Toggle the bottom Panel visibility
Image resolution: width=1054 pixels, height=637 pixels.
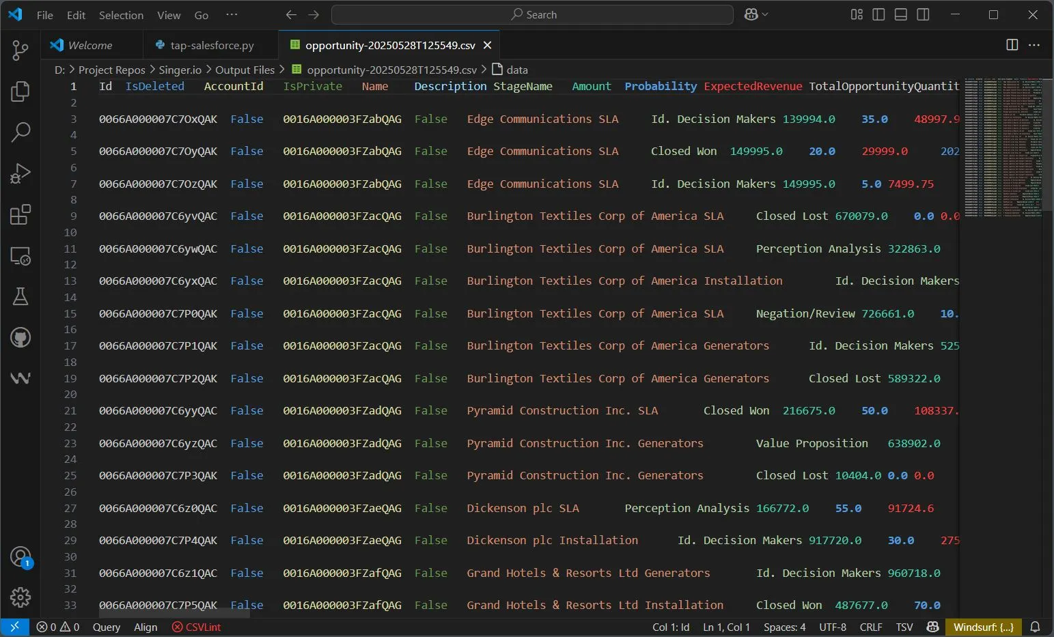[900, 14]
